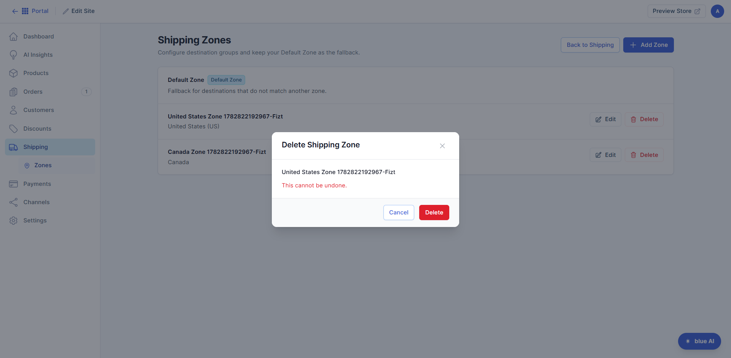Edit the United States Zone
731x358 pixels.
605,119
